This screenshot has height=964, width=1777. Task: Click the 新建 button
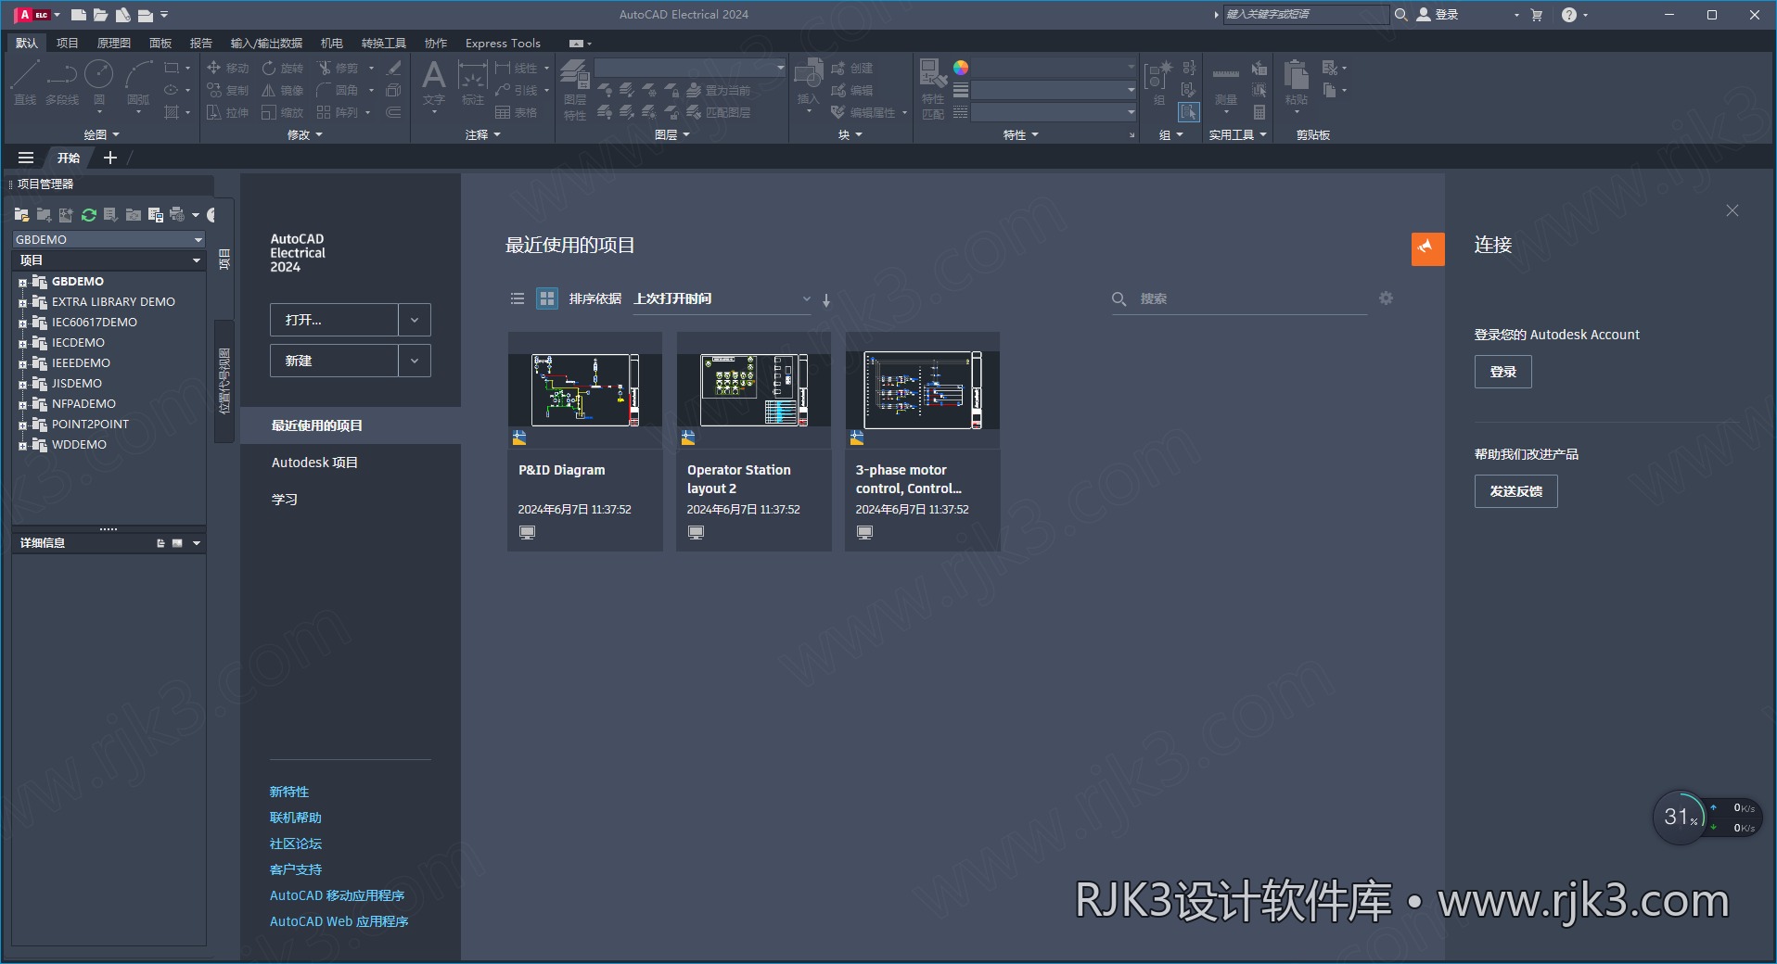tap(334, 361)
